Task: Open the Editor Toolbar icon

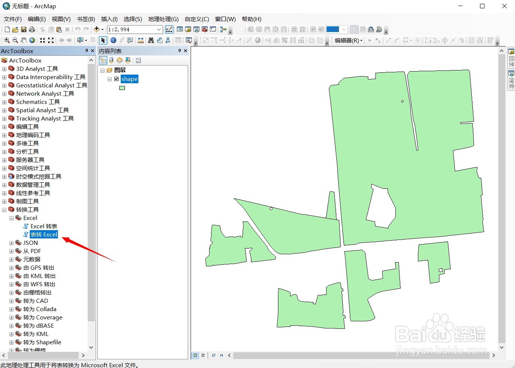Action: tap(169, 29)
